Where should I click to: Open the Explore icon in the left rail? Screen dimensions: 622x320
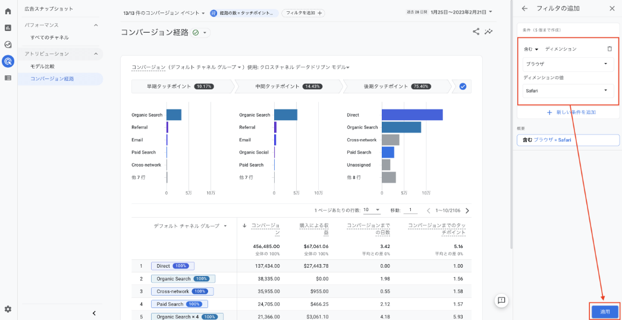pos(8,45)
